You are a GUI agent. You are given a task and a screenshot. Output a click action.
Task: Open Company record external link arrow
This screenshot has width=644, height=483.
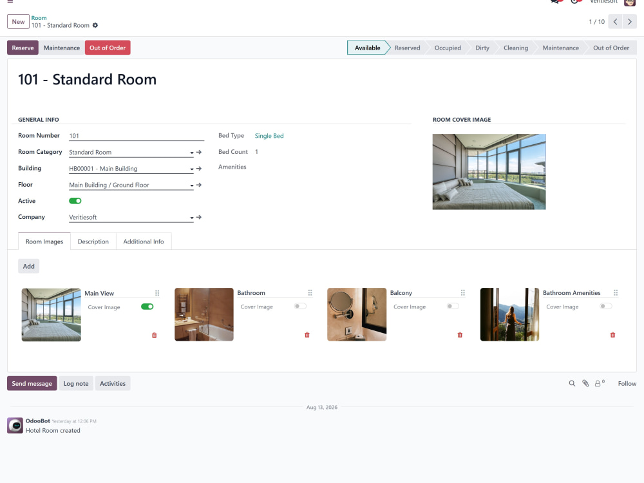199,217
